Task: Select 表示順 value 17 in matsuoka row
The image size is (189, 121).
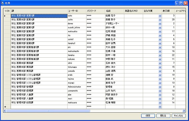Action: pyautogui.click(x=168, y=32)
